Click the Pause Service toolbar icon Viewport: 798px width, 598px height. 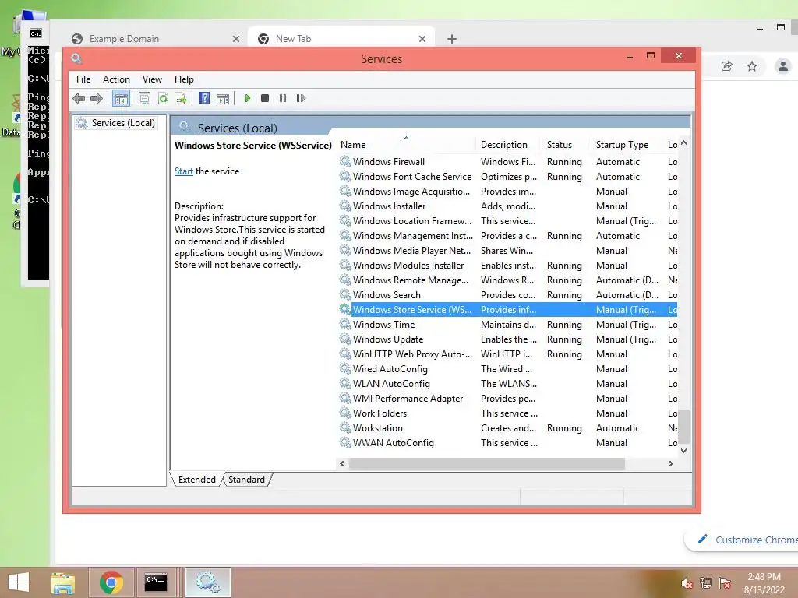282,98
